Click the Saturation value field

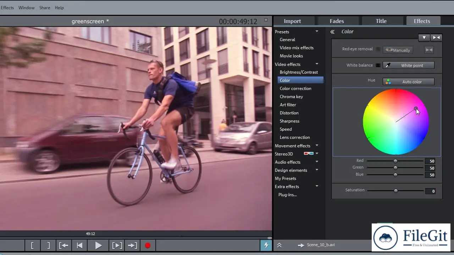tap(430, 191)
